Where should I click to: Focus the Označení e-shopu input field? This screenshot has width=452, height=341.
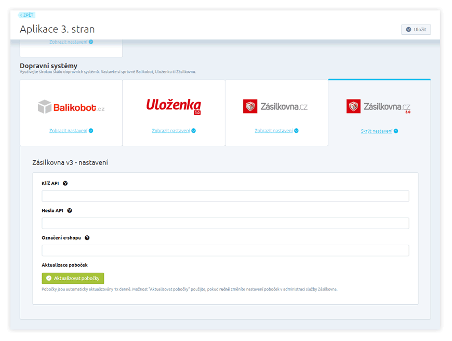tap(225, 250)
